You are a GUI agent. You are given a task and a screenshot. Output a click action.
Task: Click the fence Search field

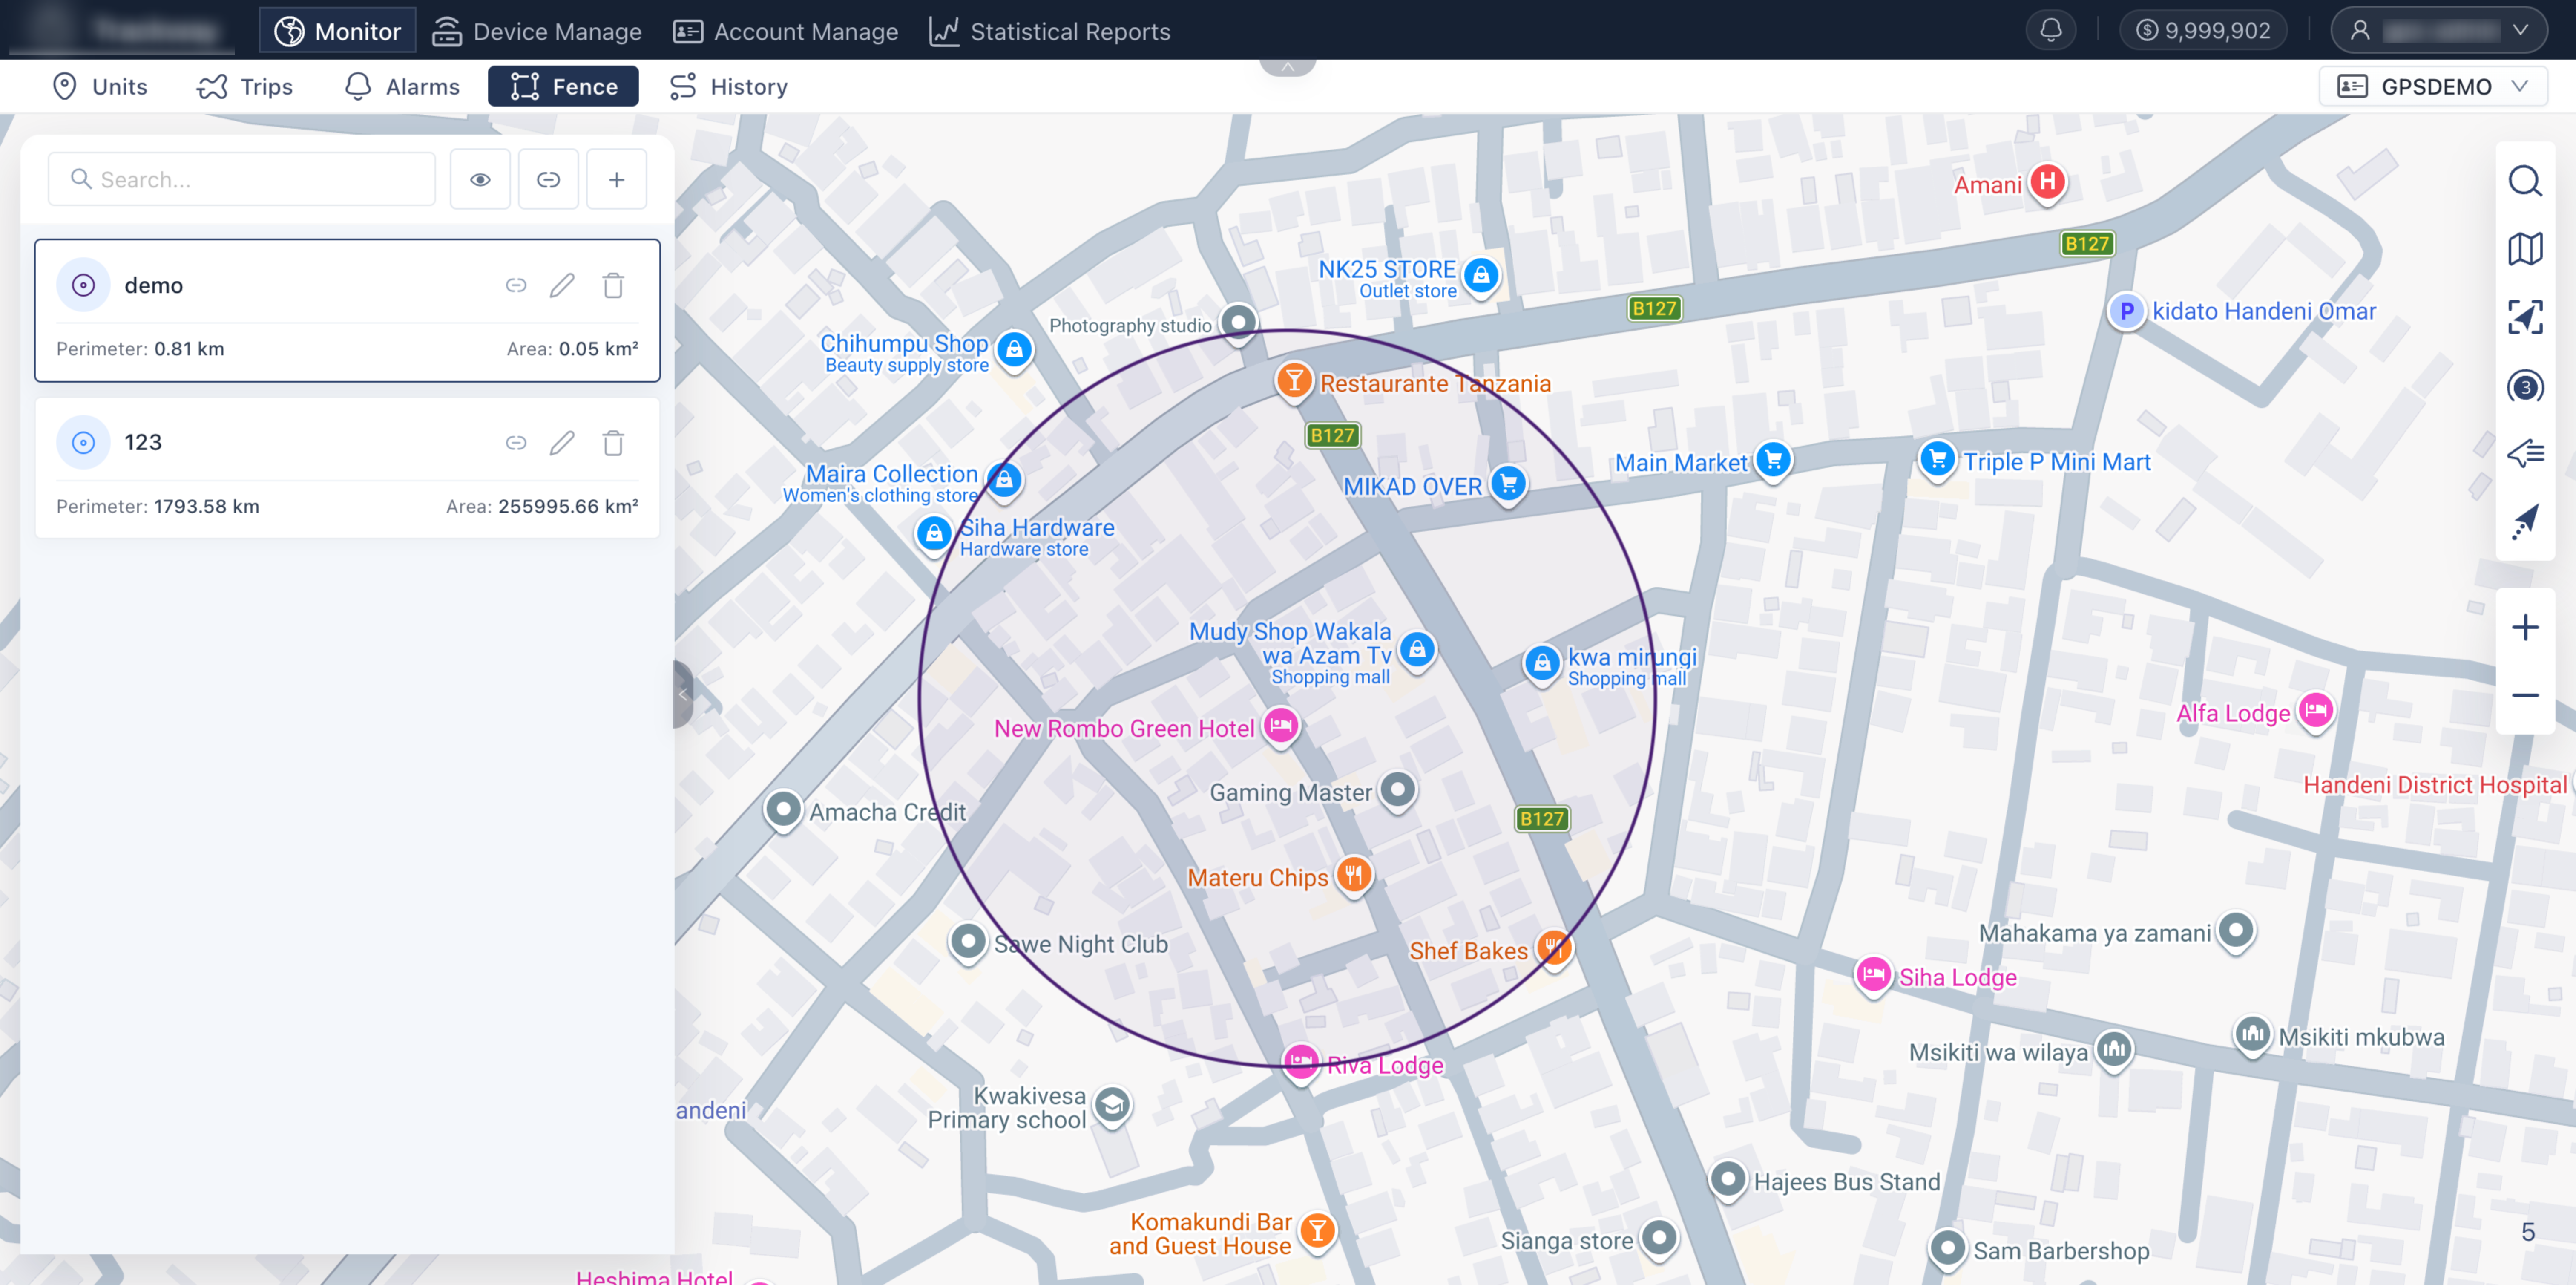[x=241, y=179]
